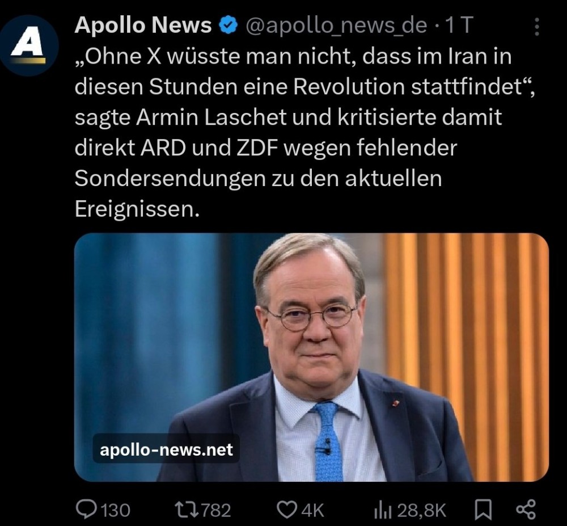The width and height of the screenshot is (567, 526).
Task: Click the reply speech bubble icon
Action: click(x=86, y=510)
